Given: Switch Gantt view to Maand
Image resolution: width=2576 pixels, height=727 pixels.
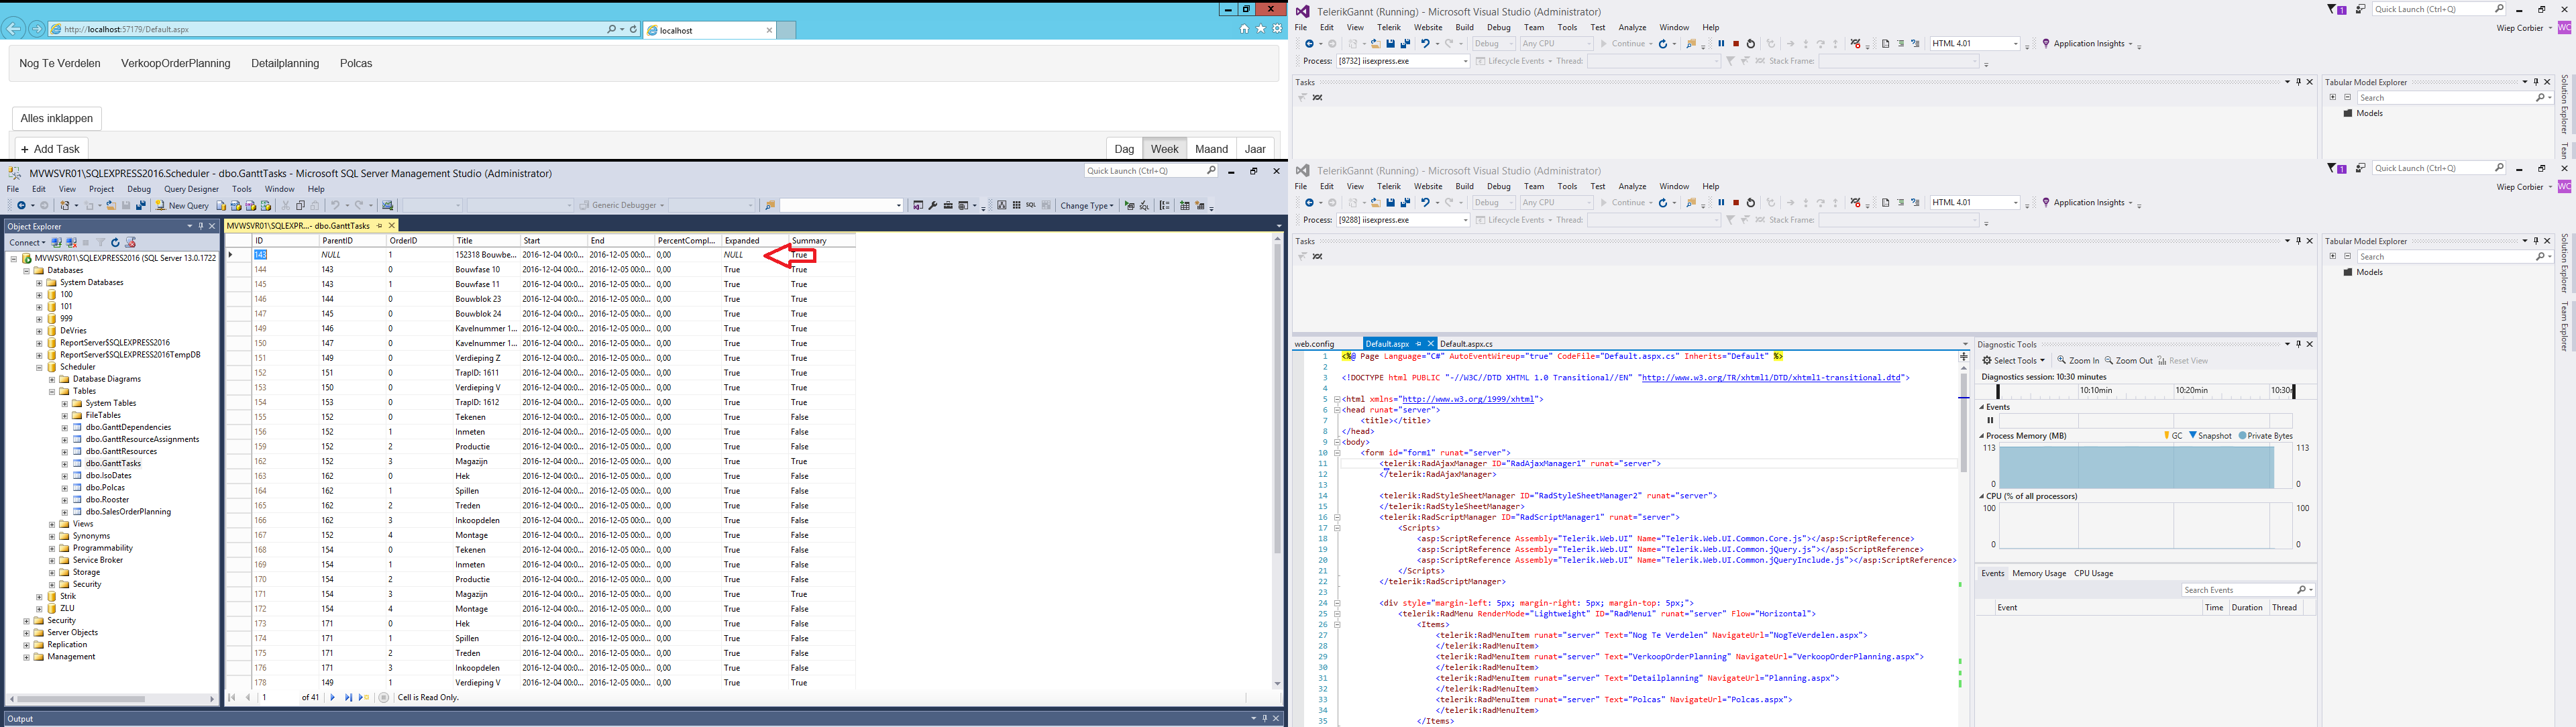Looking at the screenshot, I should 1211,149.
